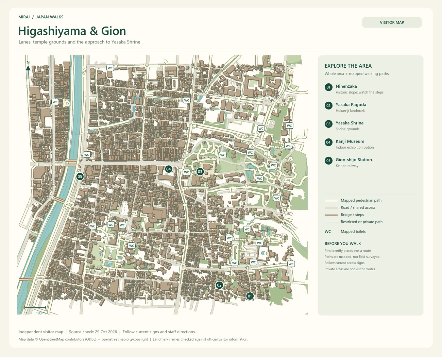
Task: Click the Bridge / steps legend line
Action: [x=331, y=215]
